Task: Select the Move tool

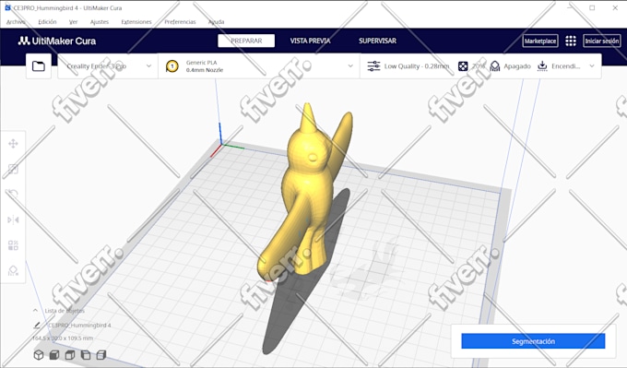Action: coord(13,144)
